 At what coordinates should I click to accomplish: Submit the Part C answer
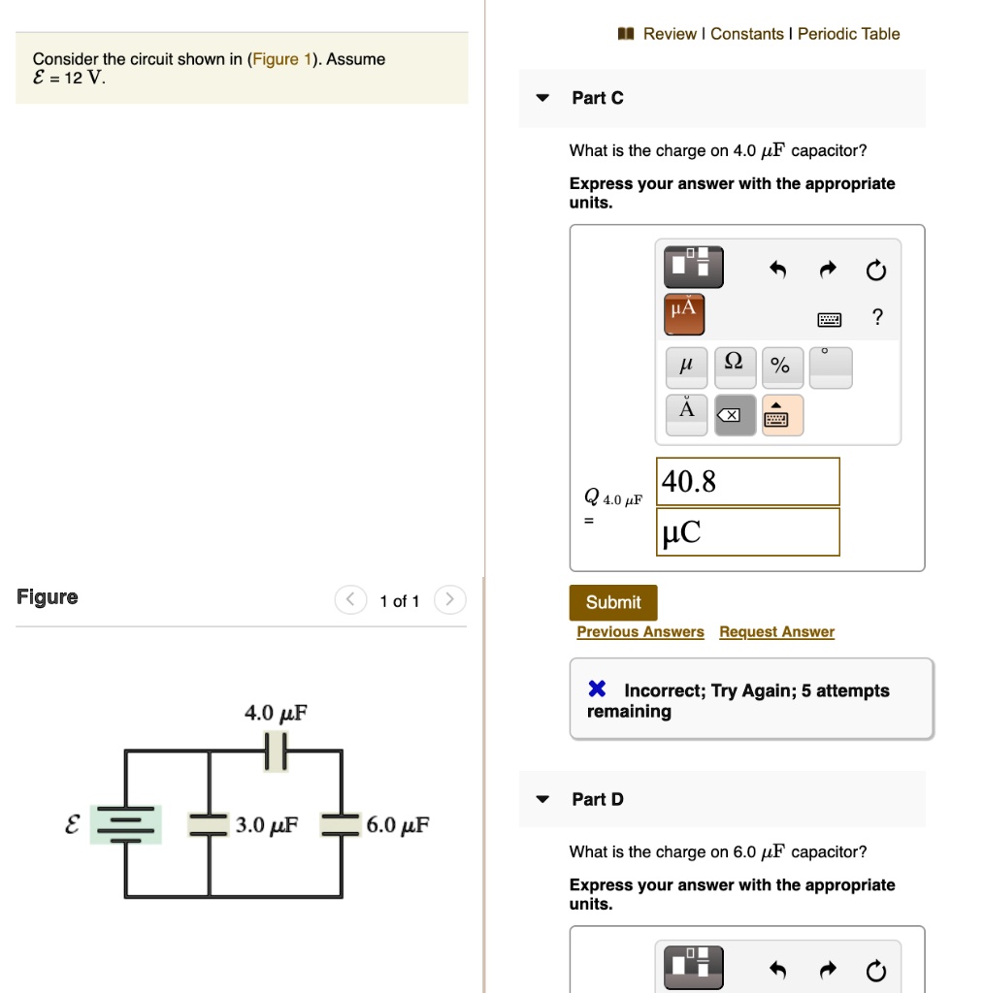point(612,602)
